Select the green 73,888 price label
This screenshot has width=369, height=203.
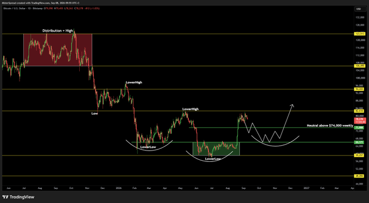coord(360,127)
